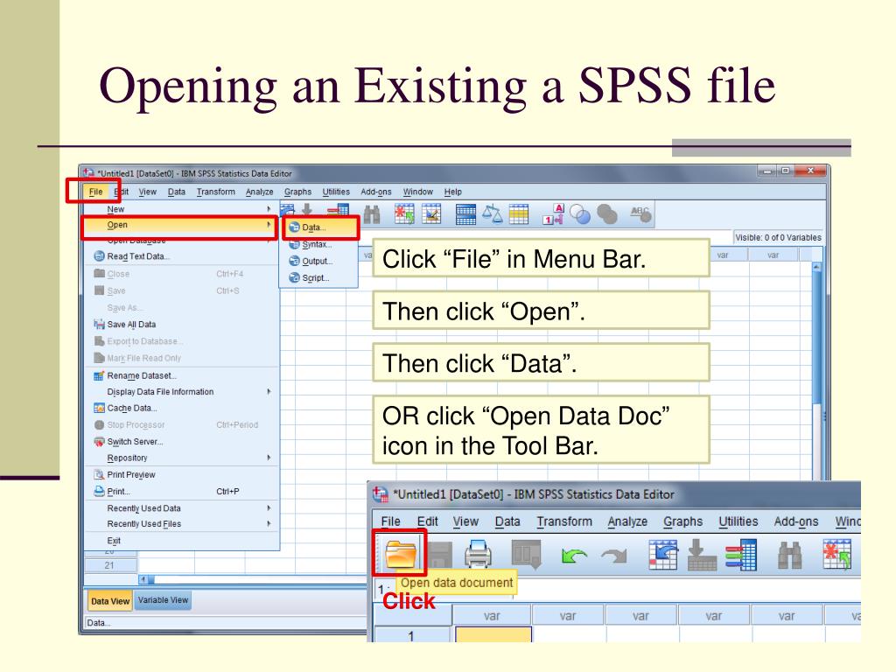
Task: Expand Display Data File Information submenu arrow
Action: click(269, 391)
